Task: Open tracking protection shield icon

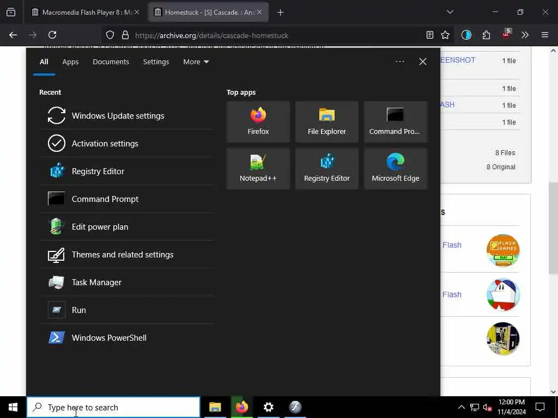Action: click(110, 35)
